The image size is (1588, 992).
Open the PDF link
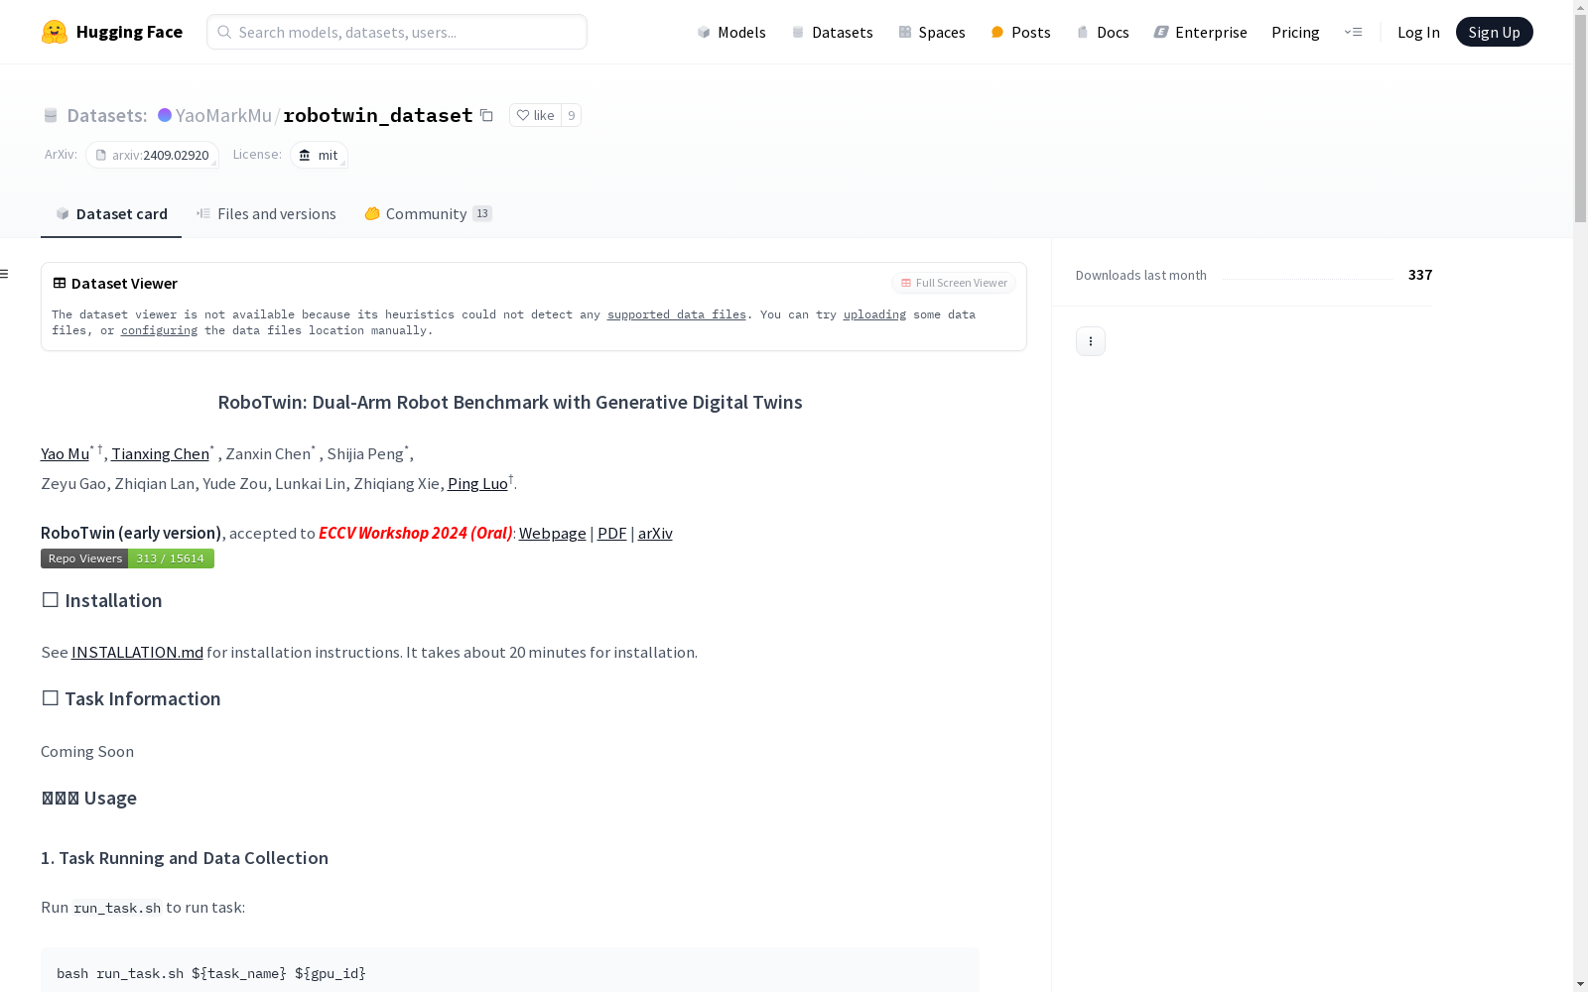point(611,533)
